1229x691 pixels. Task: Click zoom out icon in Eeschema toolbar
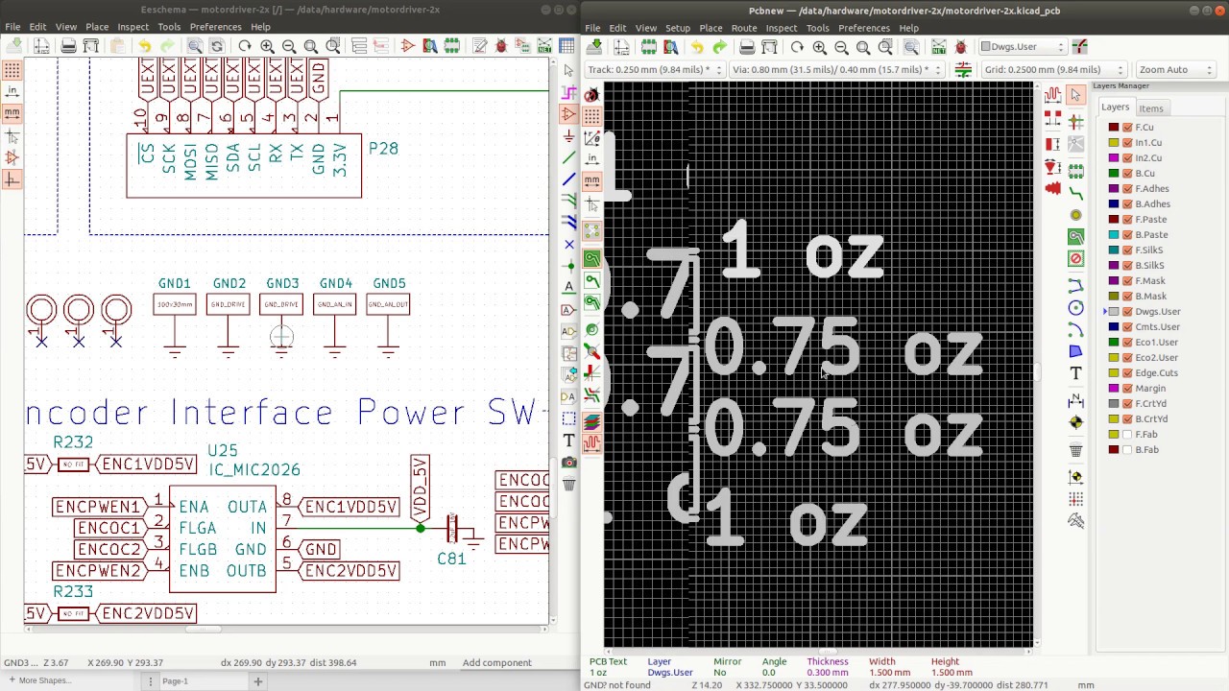click(x=289, y=45)
